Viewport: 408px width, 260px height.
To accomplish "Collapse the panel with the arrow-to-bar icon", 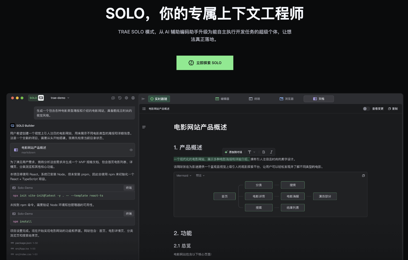I will [143, 99].
